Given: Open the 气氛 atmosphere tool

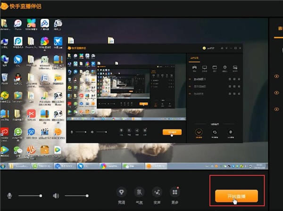Looking at the screenshot, I should coord(139,192).
